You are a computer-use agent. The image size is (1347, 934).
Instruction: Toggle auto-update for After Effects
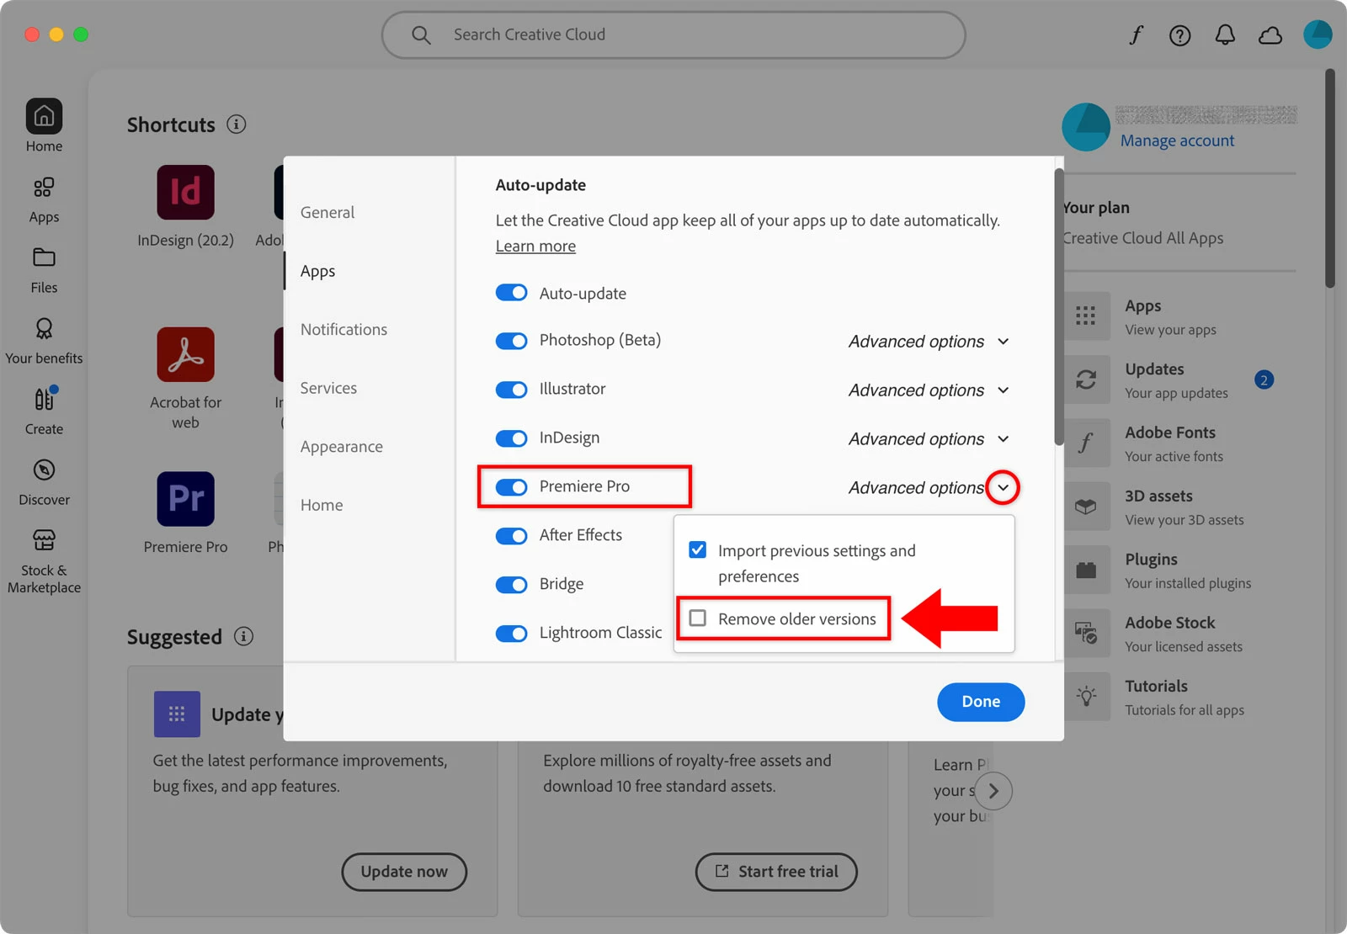511,536
